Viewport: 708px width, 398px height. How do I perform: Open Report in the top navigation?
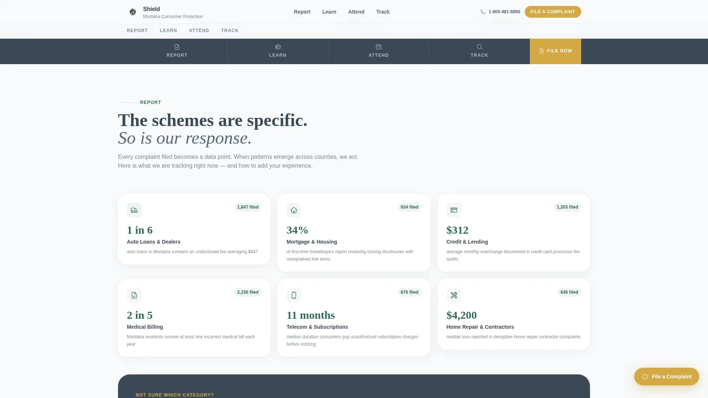click(x=302, y=12)
